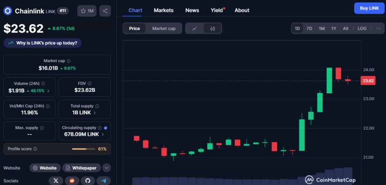Select the 7D time range
Screen dimensions: 386x185
click(309, 28)
